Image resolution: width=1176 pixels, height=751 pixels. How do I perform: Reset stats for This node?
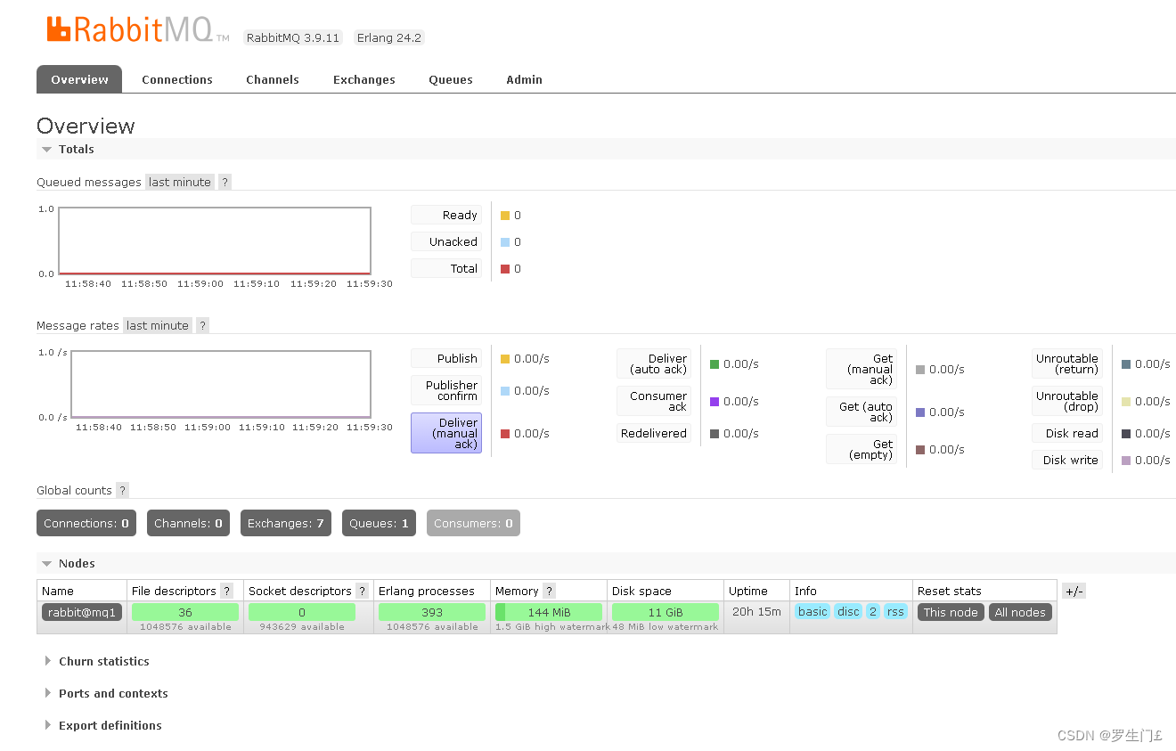pyautogui.click(x=951, y=612)
